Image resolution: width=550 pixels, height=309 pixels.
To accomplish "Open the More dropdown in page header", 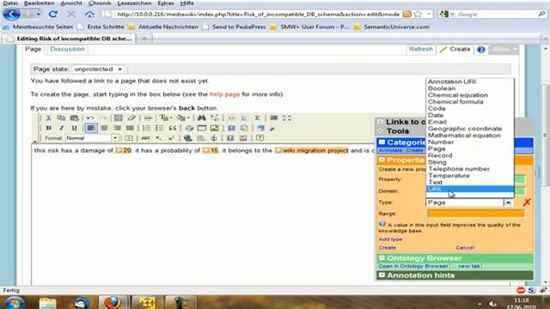I will tap(504, 50).
